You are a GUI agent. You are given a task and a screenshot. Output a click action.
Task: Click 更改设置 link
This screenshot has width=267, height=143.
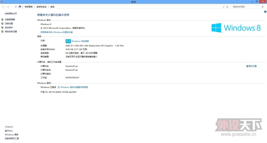[252, 66]
